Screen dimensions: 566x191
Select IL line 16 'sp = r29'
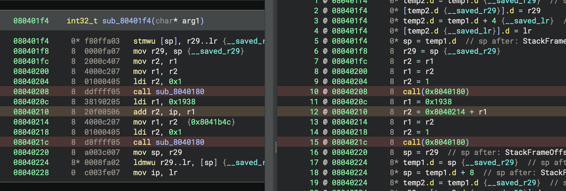(x=421, y=152)
